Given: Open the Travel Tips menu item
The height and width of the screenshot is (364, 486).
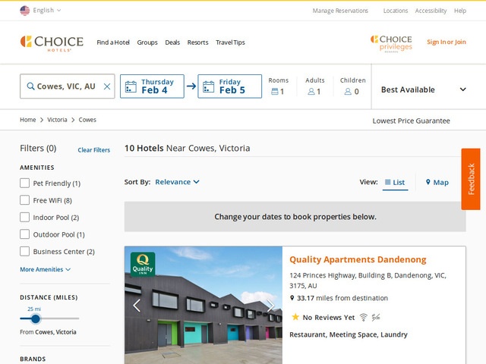Looking at the screenshot, I should [230, 42].
